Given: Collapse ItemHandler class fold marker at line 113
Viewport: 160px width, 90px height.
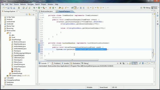Looking at the screenshot, I should 43,15.
